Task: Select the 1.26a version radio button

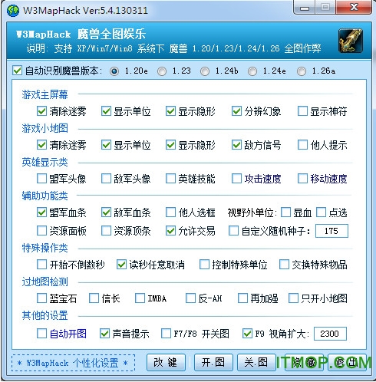Action: click(x=302, y=71)
